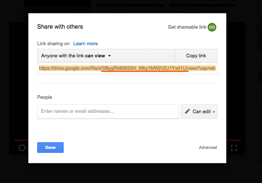Image resolution: width=262 pixels, height=183 pixels.
Task: Click the 'Get shareable link' text
Action: pos(187,27)
